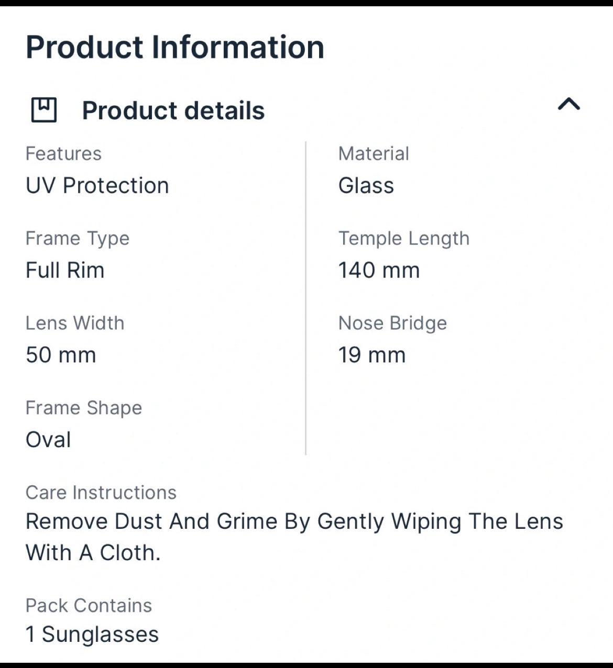This screenshot has height=668, width=613.
Task: Select the care instructions cleaning text
Action: click(294, 537)
